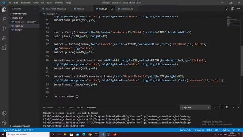Screen dimensions: 243x137
Task: Open the Run menu
Action: pyautogui.click(x=49, y=3)
